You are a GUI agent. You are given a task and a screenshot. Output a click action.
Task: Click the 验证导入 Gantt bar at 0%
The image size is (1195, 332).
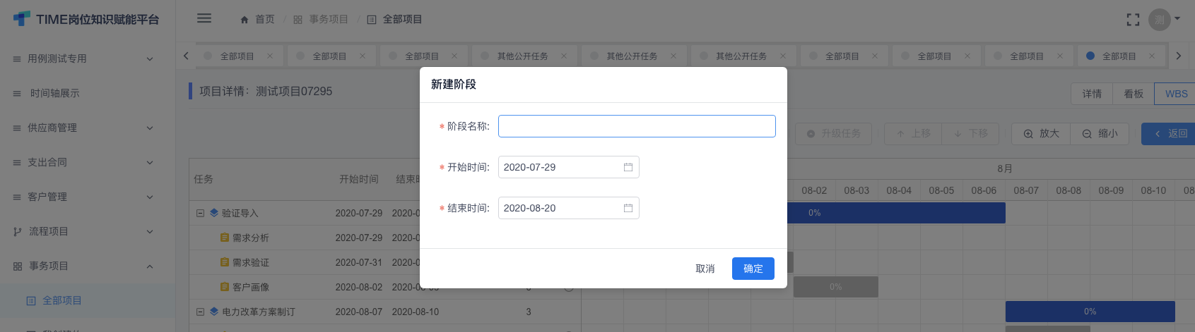[x=896, y=213]
